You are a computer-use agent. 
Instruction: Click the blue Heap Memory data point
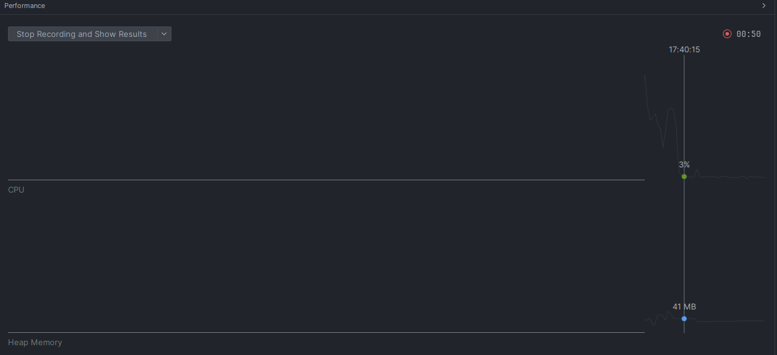tap(684, 319)
